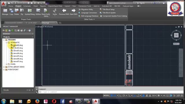Screen dimensions: 185x104
Task: Switch to the Panel ribbon tab
Action: point(36,6)
